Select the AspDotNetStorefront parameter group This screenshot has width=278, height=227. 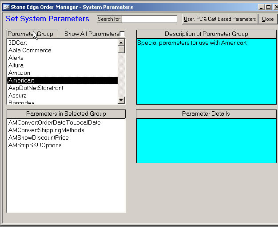(62, 88)
